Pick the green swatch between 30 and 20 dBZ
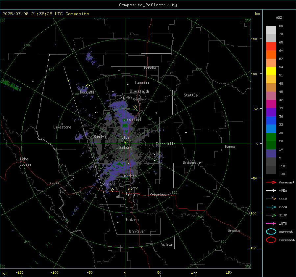This screenshot has height=277, width=296. (x=271, y=137)
